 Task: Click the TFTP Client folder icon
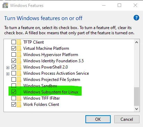pyautogui.click(x=19, y=42)
